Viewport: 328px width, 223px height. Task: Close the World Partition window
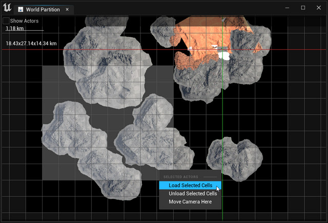click(x=319, y=8)
